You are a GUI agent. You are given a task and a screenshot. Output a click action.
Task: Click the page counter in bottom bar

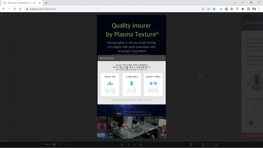pos(62,144)
